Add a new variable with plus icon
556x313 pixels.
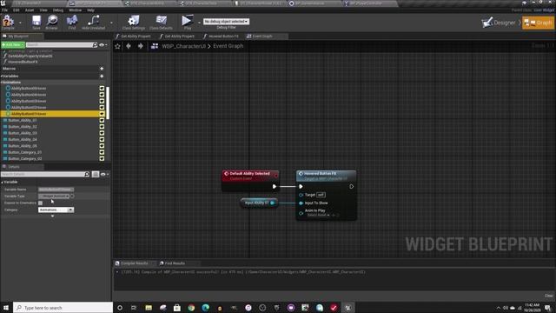102,76
